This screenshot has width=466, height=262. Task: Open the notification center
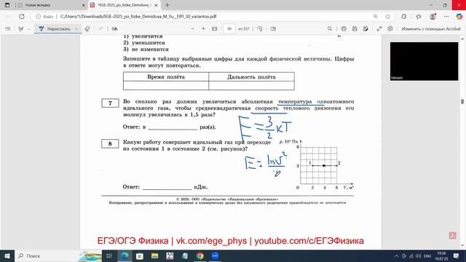pyautogui.click(x=457, y=255)
